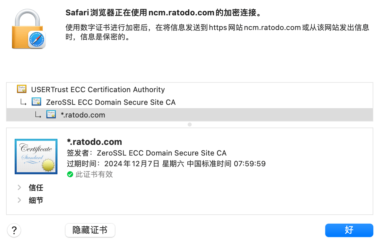384x243 pixels.
Task: Click the ZeroSSL intermediate certificate icon
Action: click(x=36, y=102)
